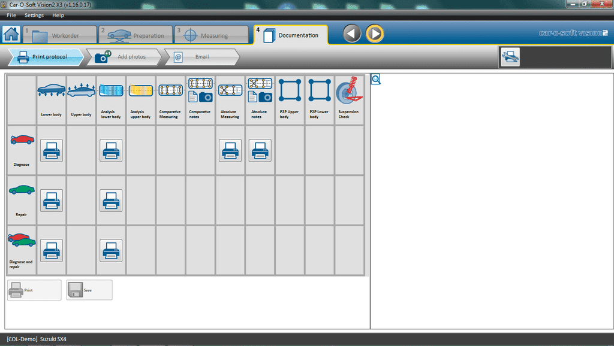Click the vehicle icon button at top right

(511, 57)
